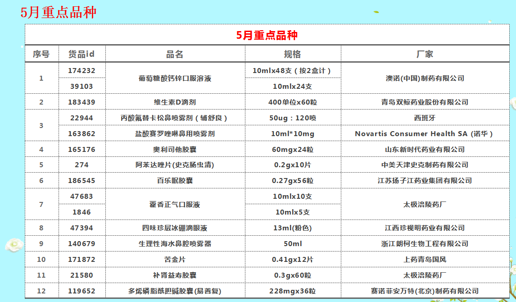The image size is (516, 302).
Task: Choose product name "补肾益寿胶囊"
Action: tap(175, 275)
